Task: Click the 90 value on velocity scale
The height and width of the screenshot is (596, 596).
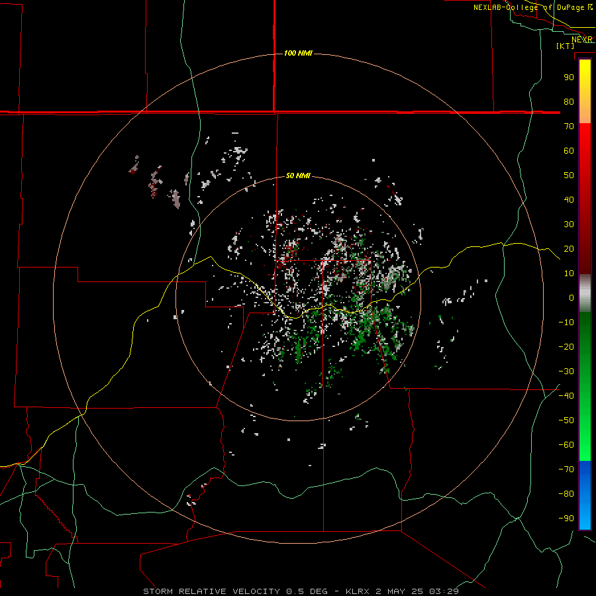Action: (x=569, y=77)
